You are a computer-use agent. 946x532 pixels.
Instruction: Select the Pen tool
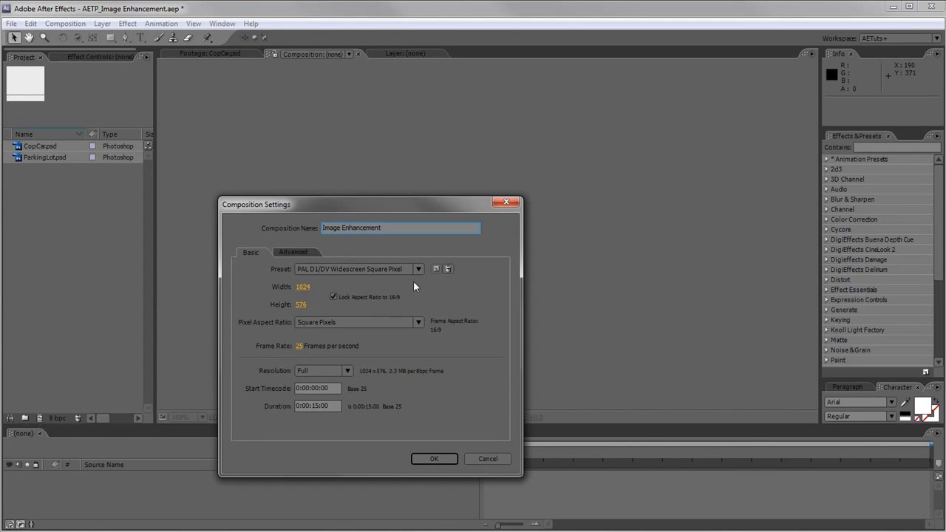[125, 38]
